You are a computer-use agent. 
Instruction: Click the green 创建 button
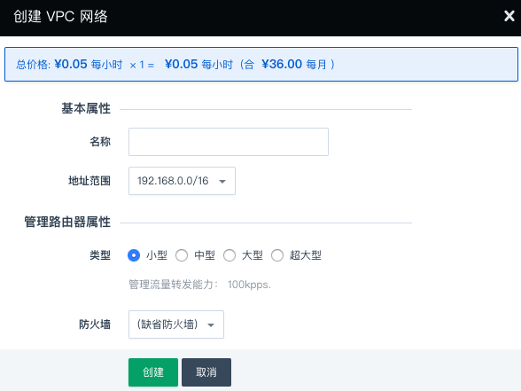(x=153, y=372)
